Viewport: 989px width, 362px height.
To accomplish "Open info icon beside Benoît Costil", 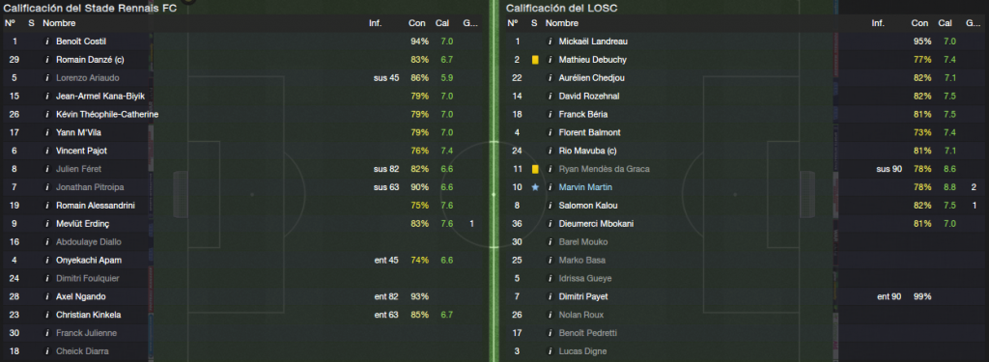I will [46, 42].
